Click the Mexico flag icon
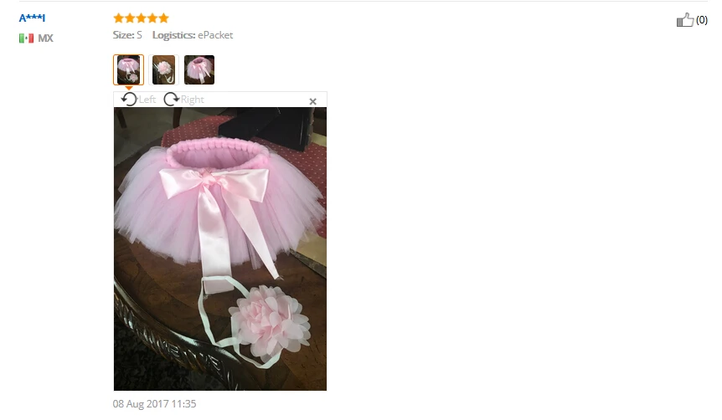722x420 pixels. (x=26, y=38)
